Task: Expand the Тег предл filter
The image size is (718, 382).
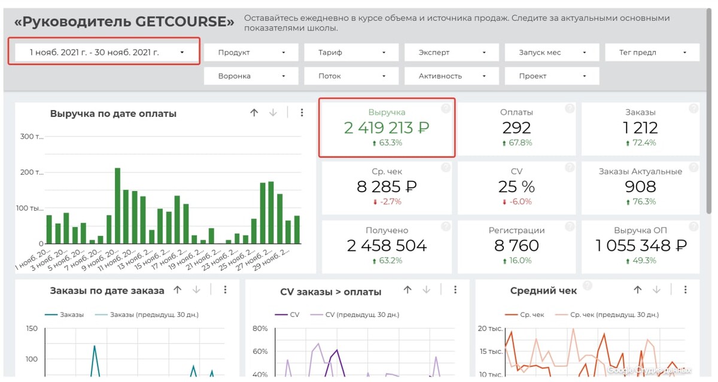Action: click(652, 52)
